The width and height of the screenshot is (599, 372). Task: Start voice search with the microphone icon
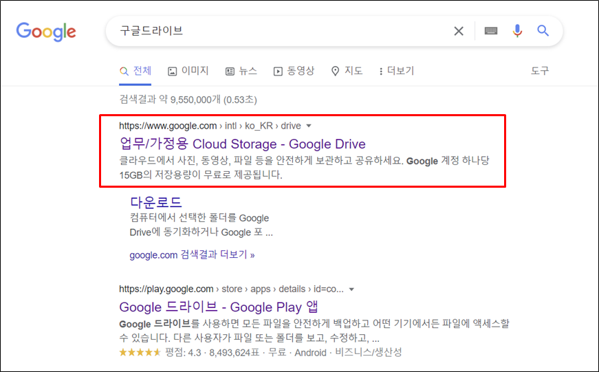517,31
